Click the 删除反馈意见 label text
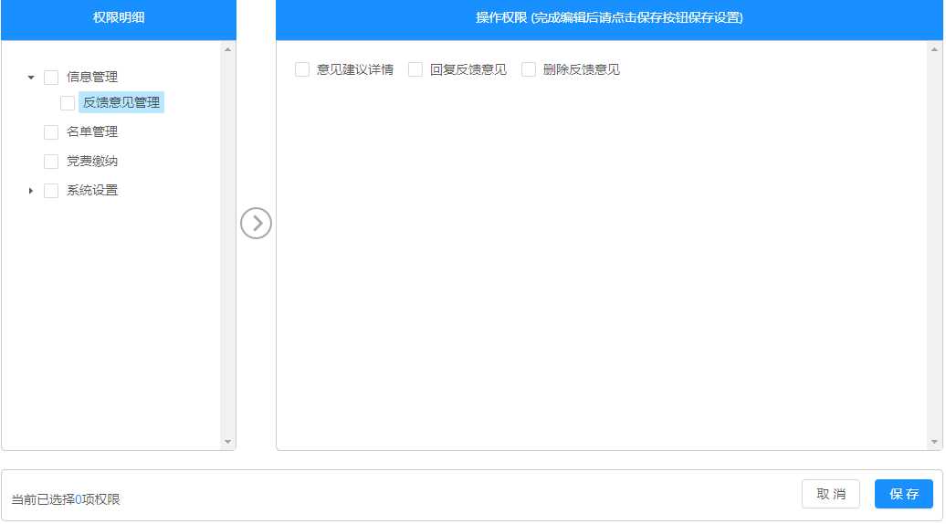 [x=581, y=69]
